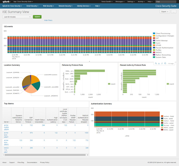
Task: Open Splunk for Cisco Security menu
Action: click(x=12, y=6)
